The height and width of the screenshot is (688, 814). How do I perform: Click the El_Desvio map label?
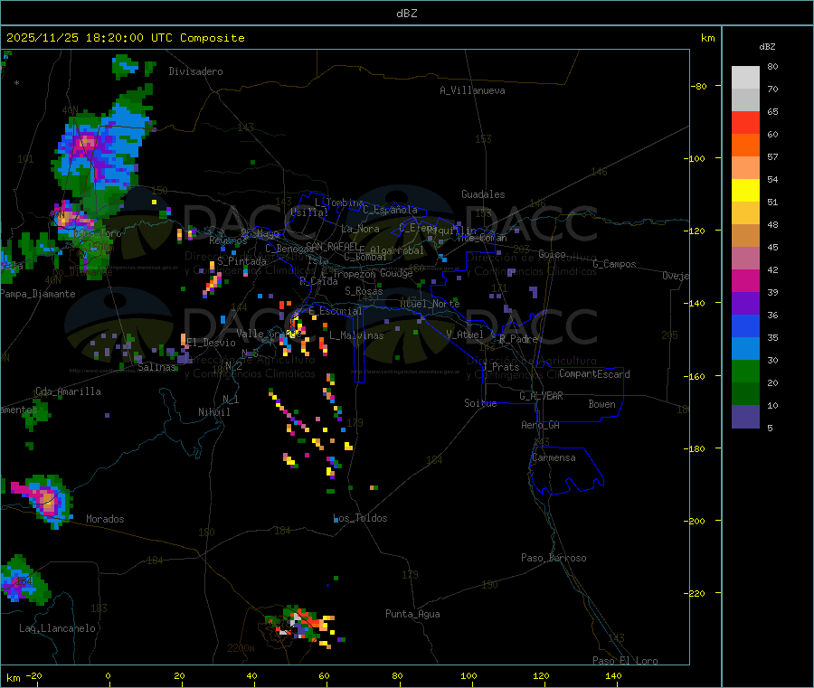tap(211, 343)
